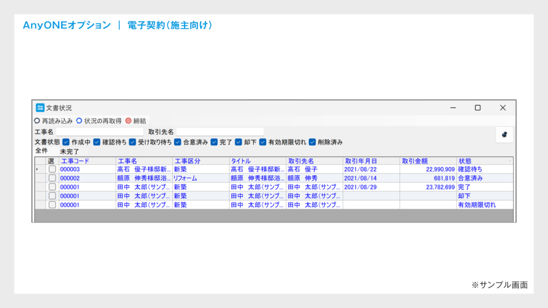Disable the 確認待ち status checkbox
Image resolution: width=548 pixels, height=308 pixels.
97,142
